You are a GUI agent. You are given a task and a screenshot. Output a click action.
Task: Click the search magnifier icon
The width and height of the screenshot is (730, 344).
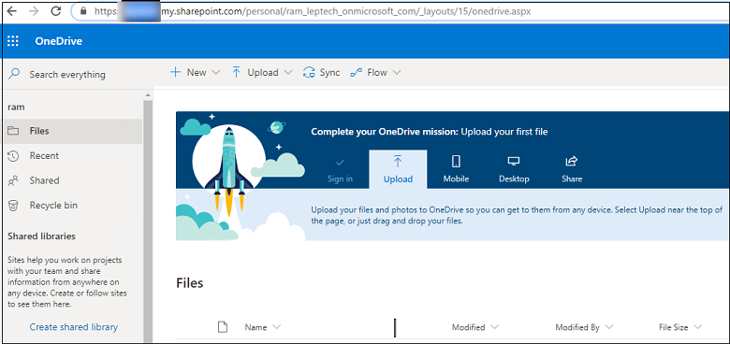(x=14, y=74)
